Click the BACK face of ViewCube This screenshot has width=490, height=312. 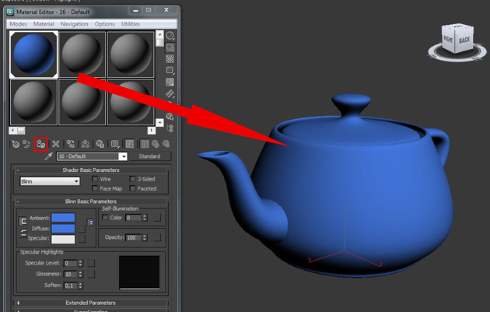pos(464,40)
